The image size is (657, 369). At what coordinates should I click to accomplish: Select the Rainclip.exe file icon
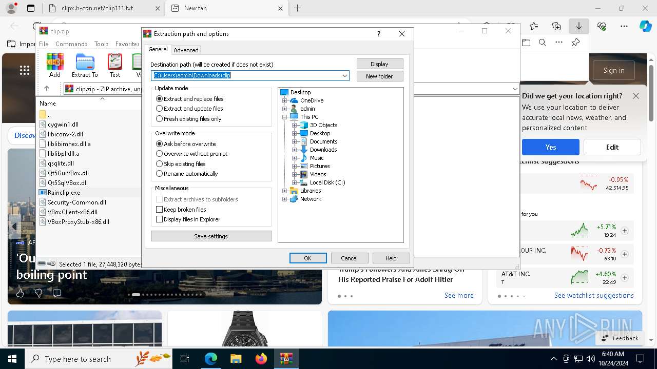click(43, 193)
